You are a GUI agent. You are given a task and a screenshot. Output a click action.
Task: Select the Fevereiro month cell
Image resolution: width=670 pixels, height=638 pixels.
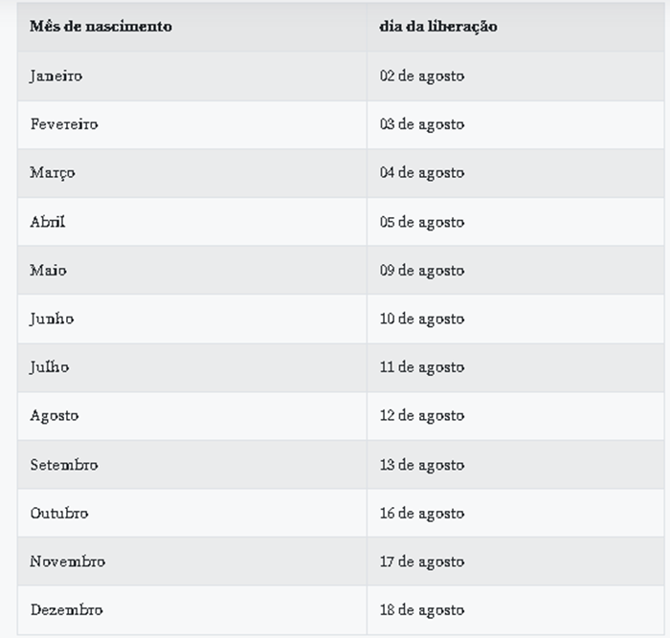[63, 124]
